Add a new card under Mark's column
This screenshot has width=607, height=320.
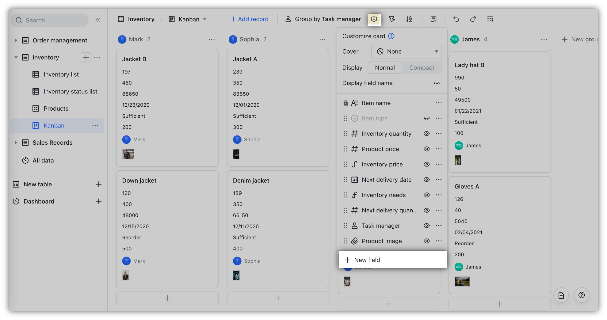click(167, 298)
